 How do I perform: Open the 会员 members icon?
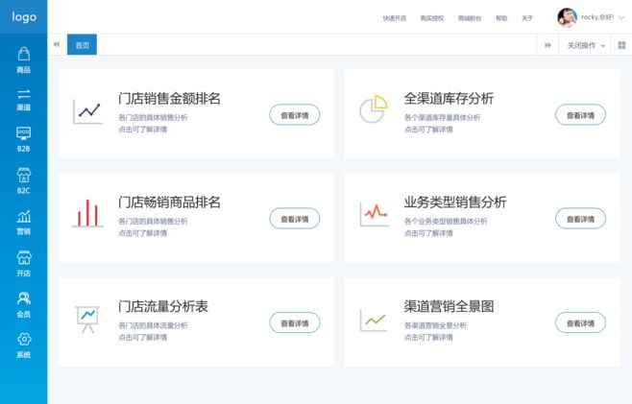pyautogui.click(x=24, y=298)
